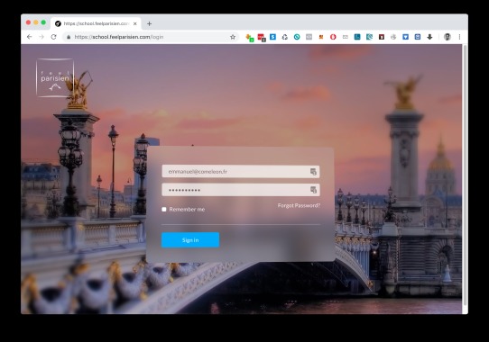Click the black download arrow extension icon
The height and width of the screenshot is (342, 489).
[x=429, y=37]
